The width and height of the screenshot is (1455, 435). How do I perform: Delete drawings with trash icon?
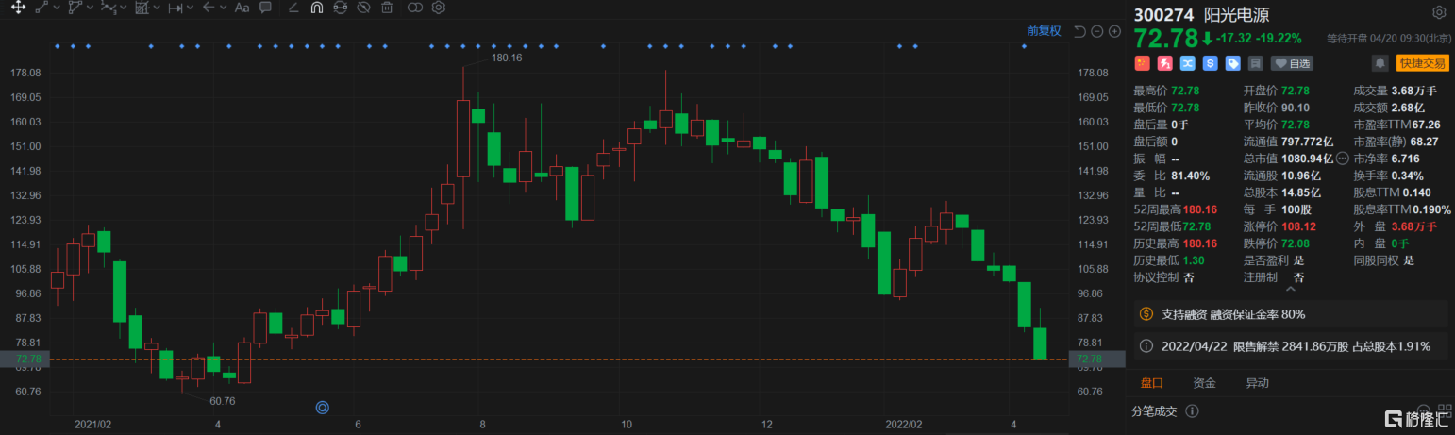click(x=387, y=8)
